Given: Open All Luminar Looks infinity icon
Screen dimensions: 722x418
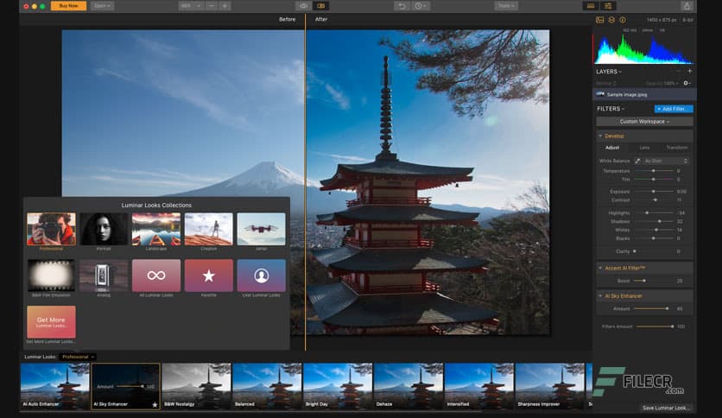Looking at the screenshot, I should [x=156, y=275].
